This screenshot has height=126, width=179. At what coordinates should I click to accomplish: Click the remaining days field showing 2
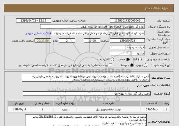pyautogui.click(x=67, y=41)
